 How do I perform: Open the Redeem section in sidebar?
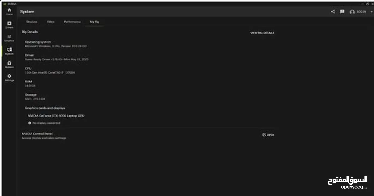pos(9,65)
